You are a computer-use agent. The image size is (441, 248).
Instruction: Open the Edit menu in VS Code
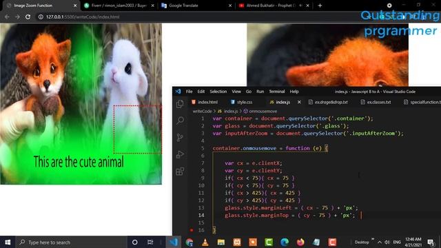pyautogui.click(x=201, y=92)
